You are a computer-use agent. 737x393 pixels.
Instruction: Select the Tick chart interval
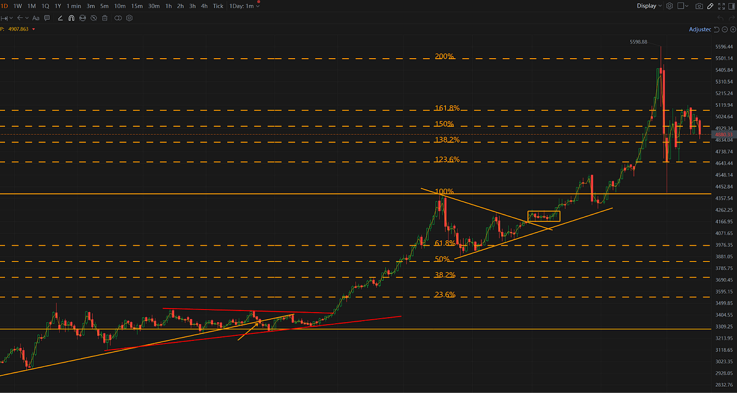(x=218, y=6)
